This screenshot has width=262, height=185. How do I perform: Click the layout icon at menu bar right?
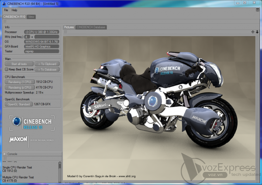(x=258, y=10)
